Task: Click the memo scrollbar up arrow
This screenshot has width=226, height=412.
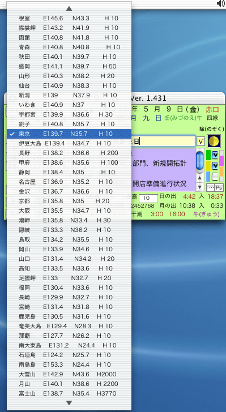Action: point(200,178)
